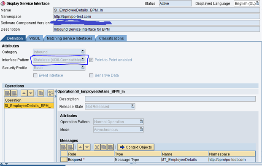Insert a new message row in Messages toolbar
This screenshot has height=166, width=262.
pyautogui.click(x=64, y=147)
